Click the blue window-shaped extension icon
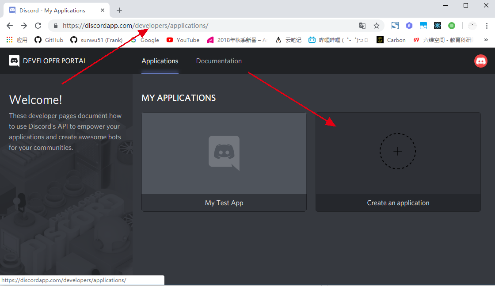 (423, 26)
